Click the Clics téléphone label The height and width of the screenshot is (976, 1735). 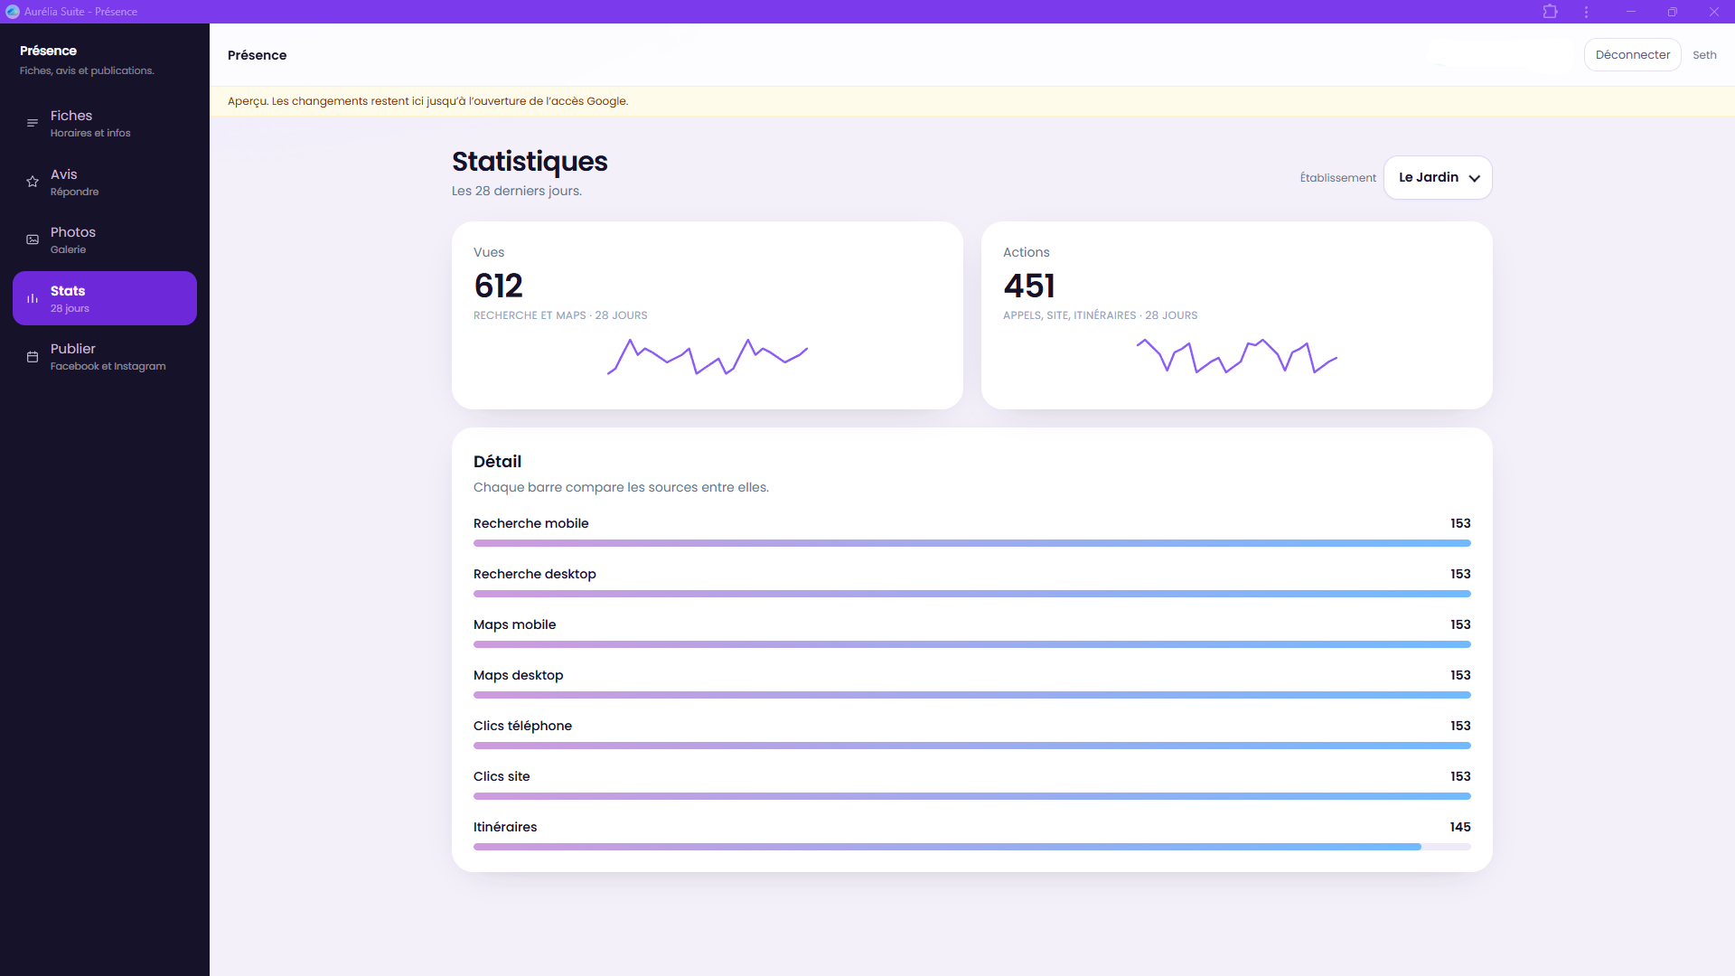tap(522, 726)
